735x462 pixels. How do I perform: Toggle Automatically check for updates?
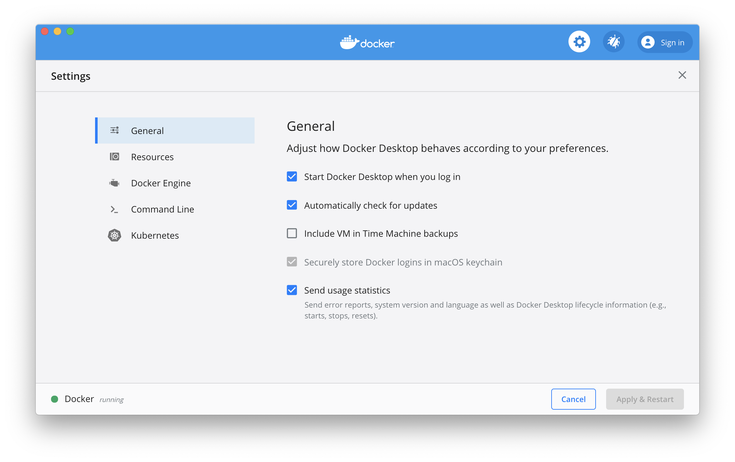click(292, 205)
